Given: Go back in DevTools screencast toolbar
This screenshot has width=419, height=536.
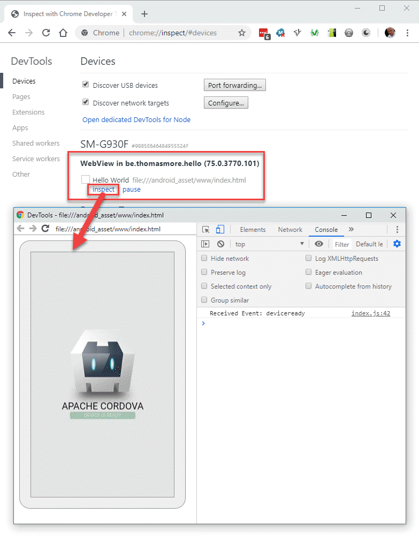Looking at the screenshot, I should click(21, 229).
